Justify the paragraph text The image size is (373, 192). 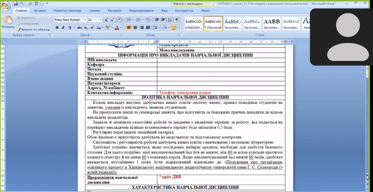(148, 28)
